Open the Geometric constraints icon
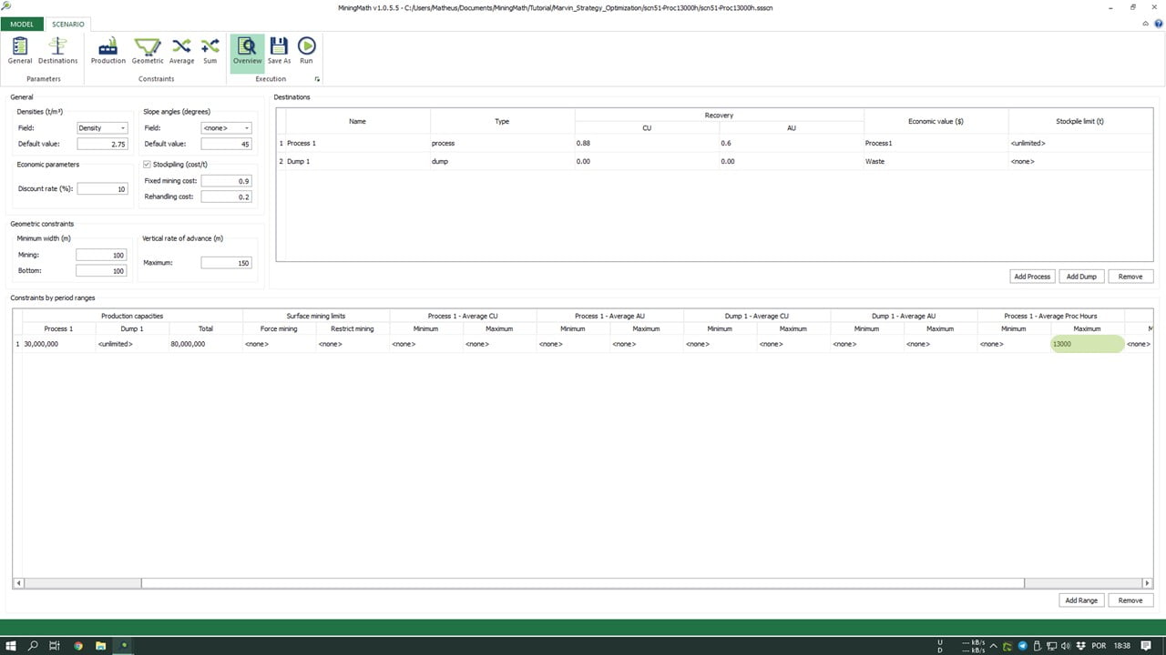 (148, 50)
